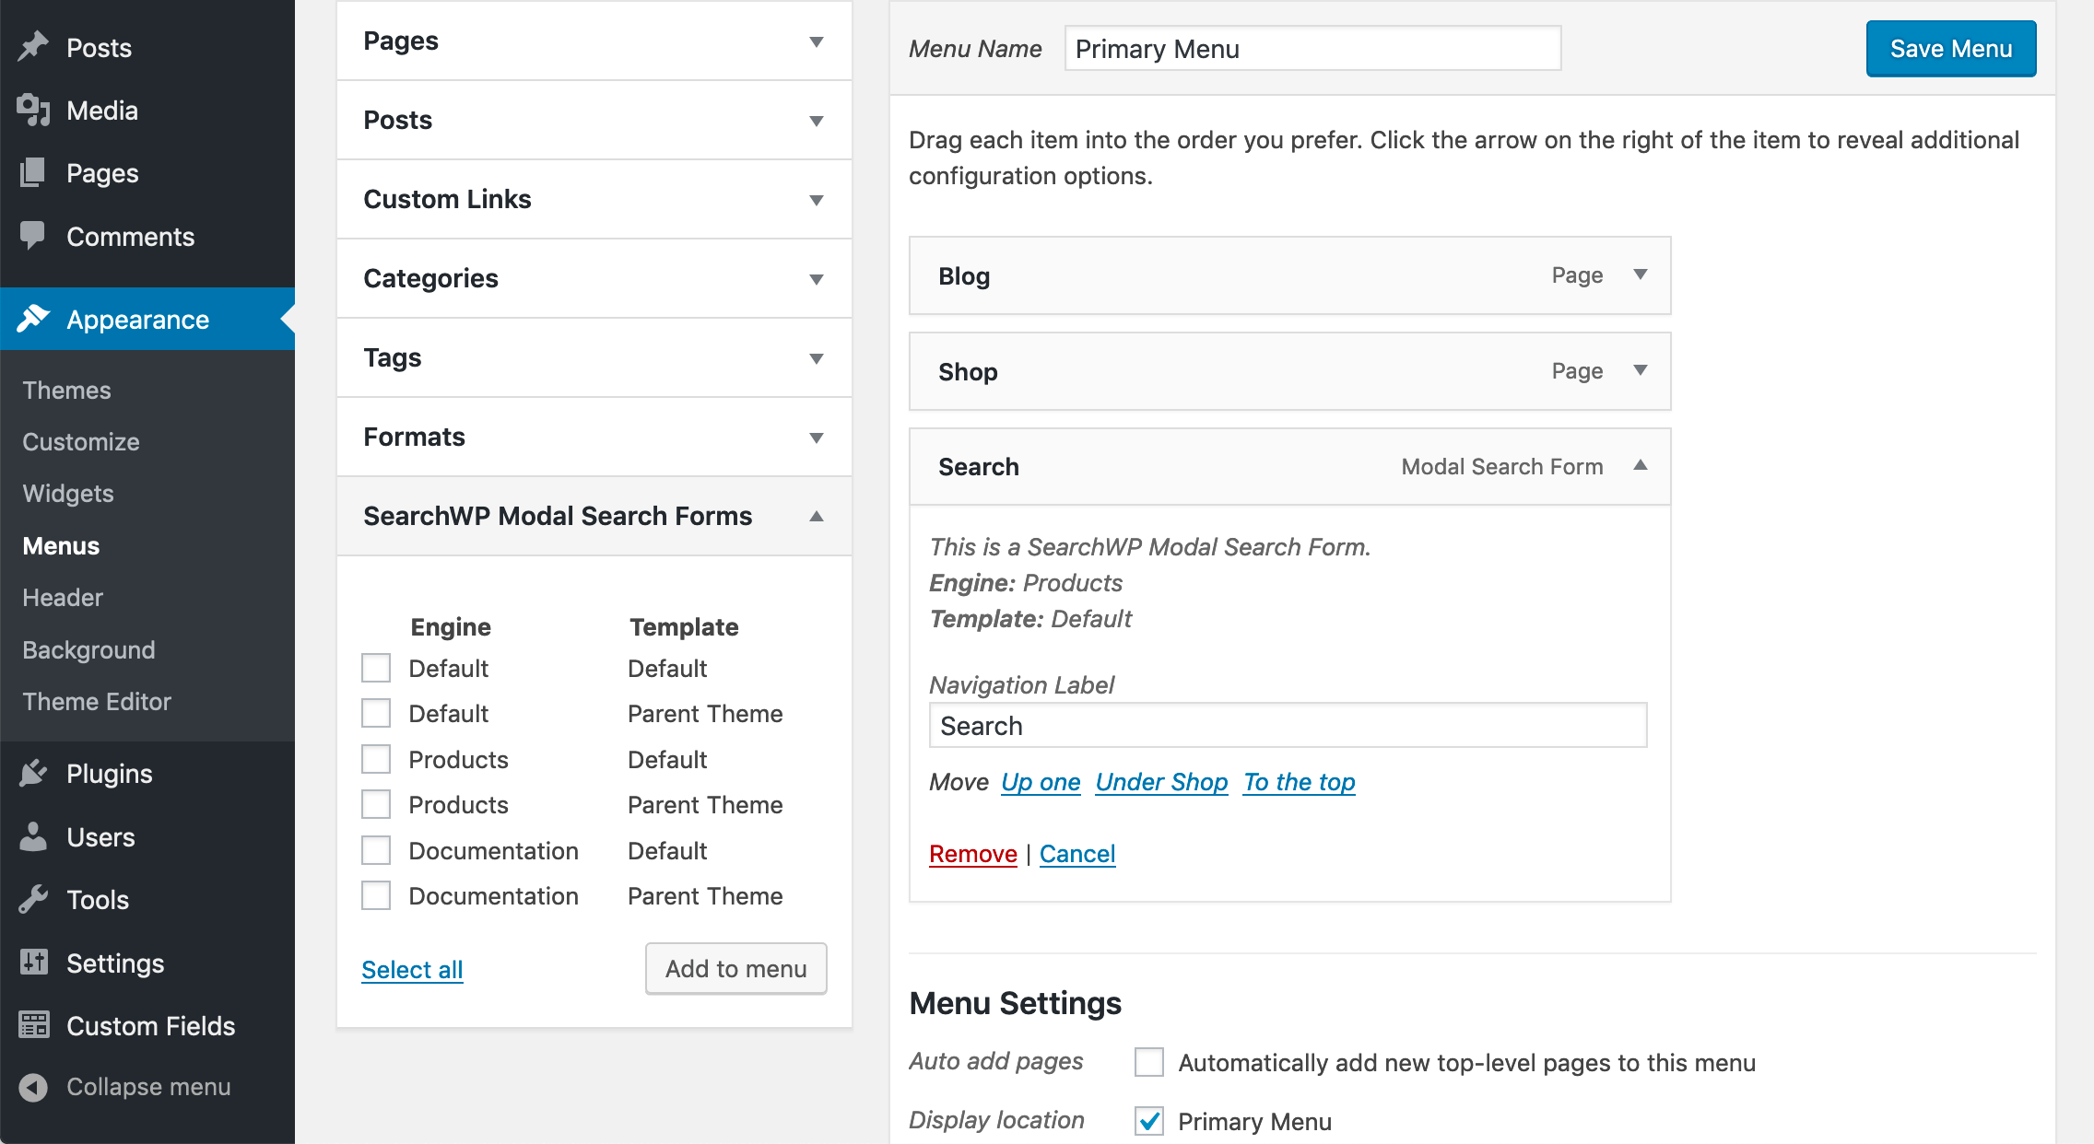Screen dimensions: 2094x1144
Task: Check the Products engine with Default template
Action: click(376, 759)
